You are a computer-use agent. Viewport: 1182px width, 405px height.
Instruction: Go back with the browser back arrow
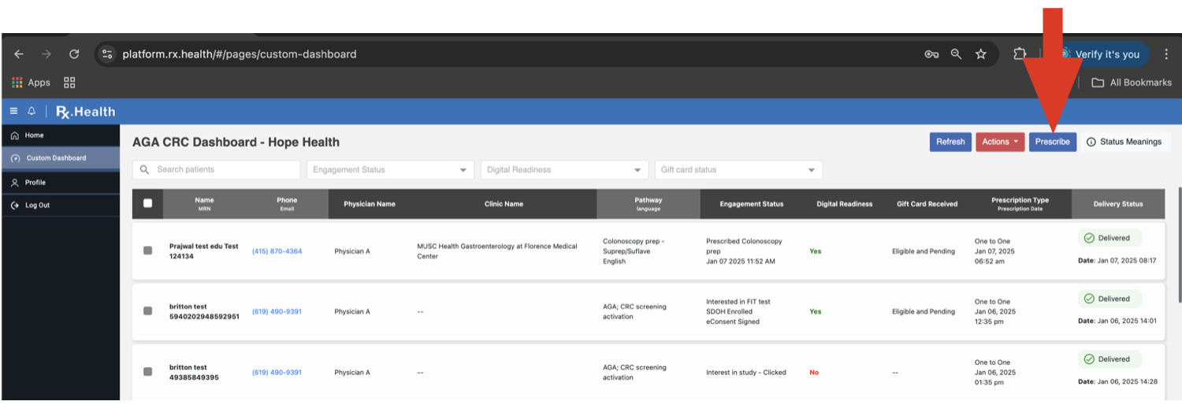[x=19, y=54]
